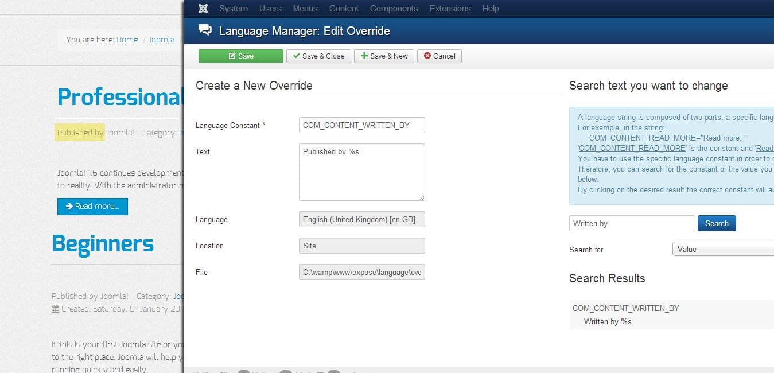Click the calendar icon beside Created date

point(55,309)
